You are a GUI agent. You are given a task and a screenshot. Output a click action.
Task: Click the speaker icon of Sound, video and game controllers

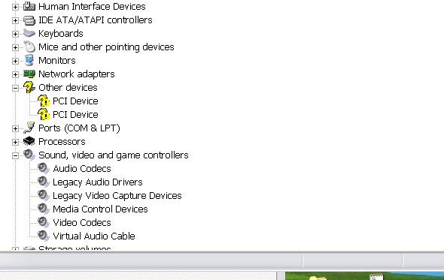tap(29, 155)
